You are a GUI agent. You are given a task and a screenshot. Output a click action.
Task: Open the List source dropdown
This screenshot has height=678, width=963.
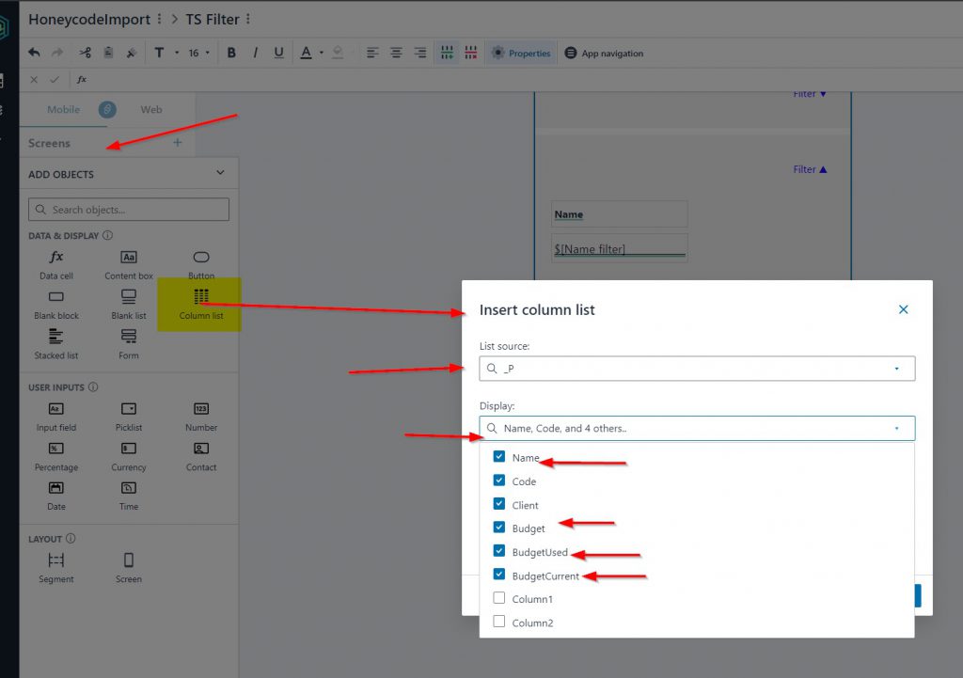696,369
